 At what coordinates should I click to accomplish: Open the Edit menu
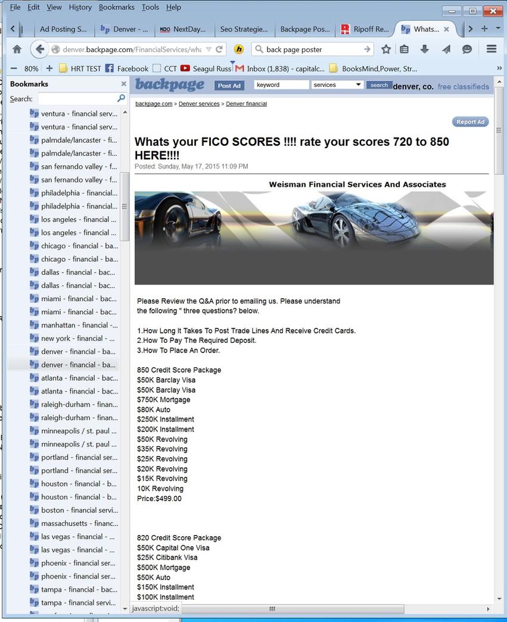point(33,7)
